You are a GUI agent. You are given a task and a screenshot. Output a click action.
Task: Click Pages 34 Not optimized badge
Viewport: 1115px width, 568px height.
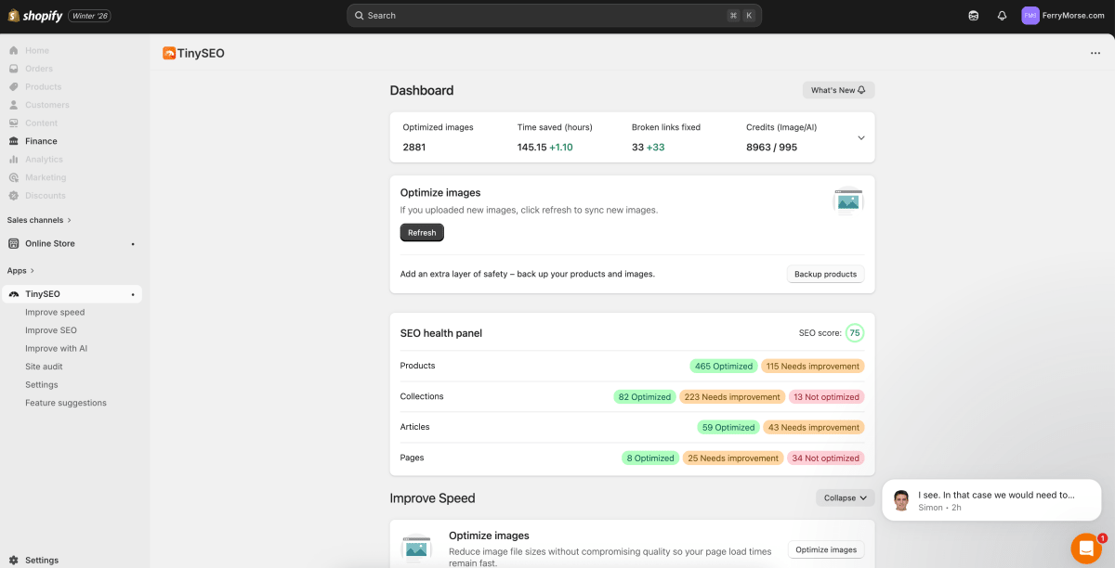[x=826, y=458]
